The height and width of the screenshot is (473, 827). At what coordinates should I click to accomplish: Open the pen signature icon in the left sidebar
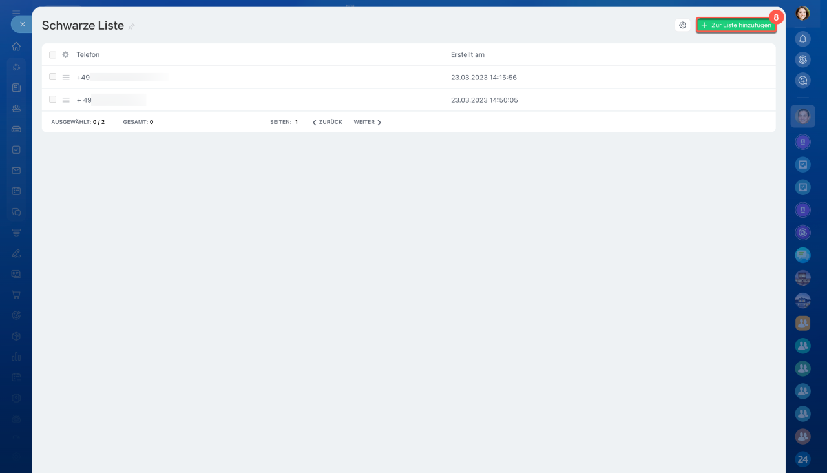16,253
